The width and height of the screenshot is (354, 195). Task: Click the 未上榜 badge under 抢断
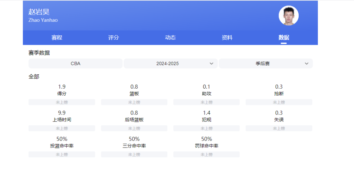(x=279, y=102)
